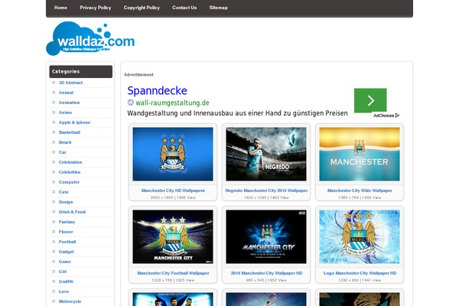Click Manchester City Wide Wallpaper title link
The height and width of the screenshot is (306, 459).
(x=360, y=190)
